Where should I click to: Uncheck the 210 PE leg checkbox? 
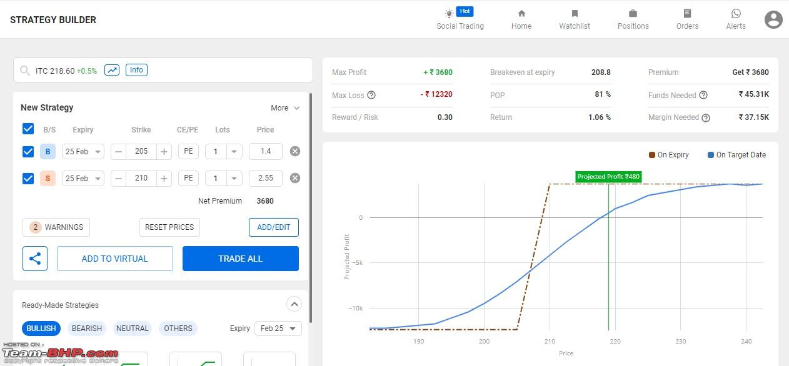pyautogui.click(x=28, y=178)
